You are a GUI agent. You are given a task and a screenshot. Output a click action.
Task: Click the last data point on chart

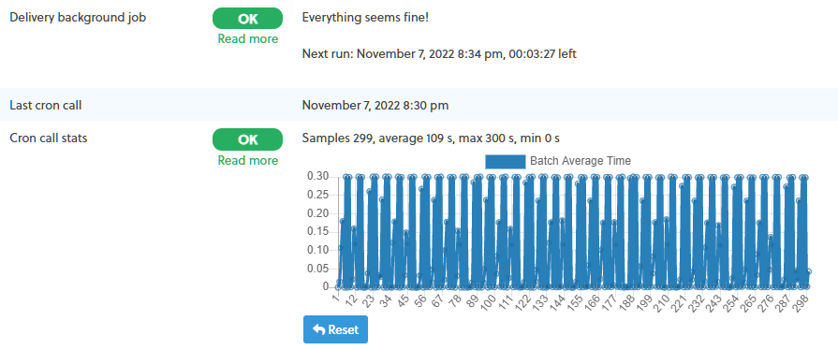pyautogui.click(x=808, y=271)
